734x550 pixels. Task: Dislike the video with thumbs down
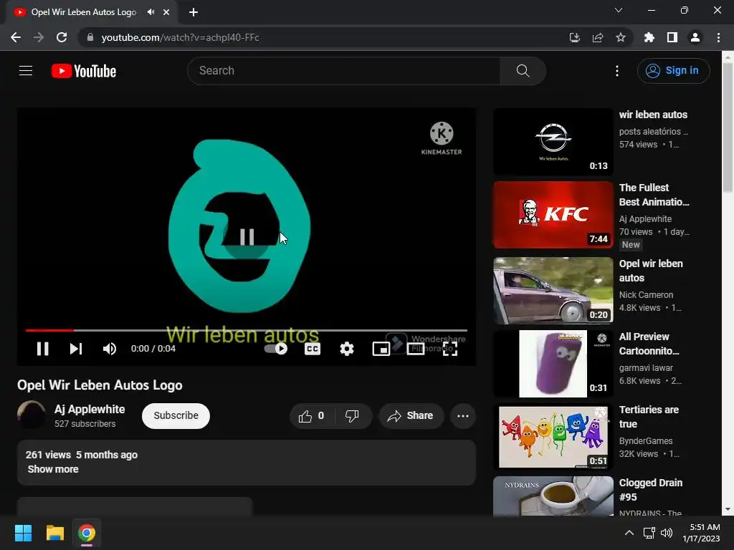pyautogui.click(x=352, y=416)
